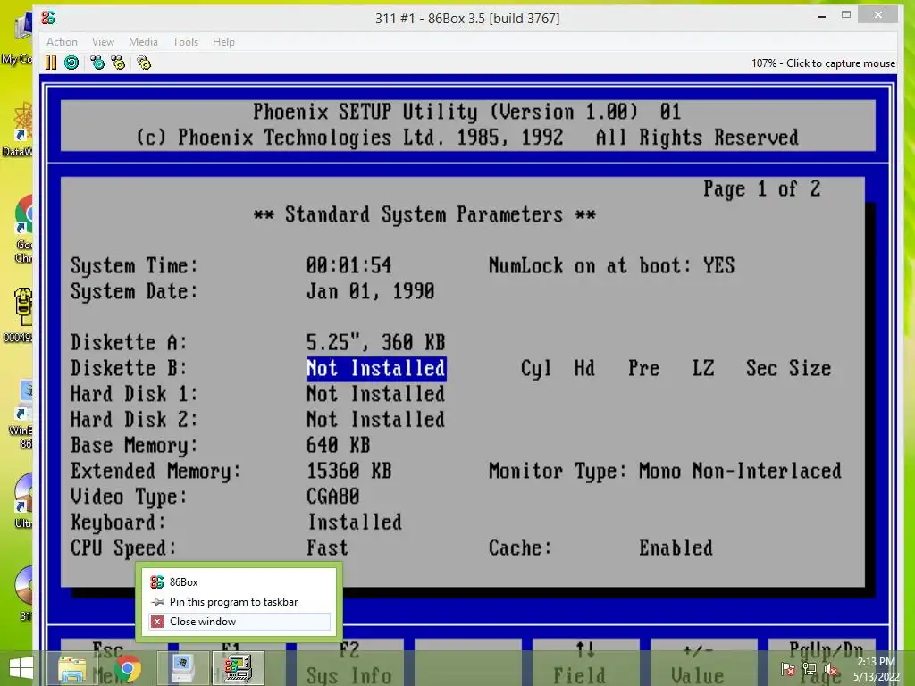Click the Hard Disk 1 'Not Installed' value
This screenshot has width=915, height=686.
click(x=376, y=394)
